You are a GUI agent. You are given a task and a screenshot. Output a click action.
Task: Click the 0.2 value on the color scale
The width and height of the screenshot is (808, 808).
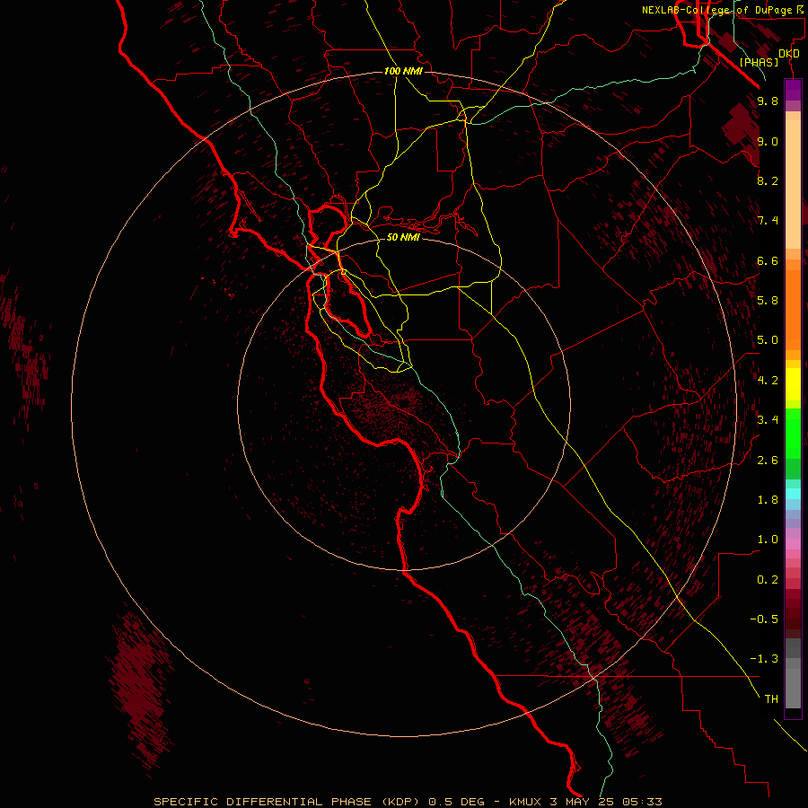tap(768, 580)
